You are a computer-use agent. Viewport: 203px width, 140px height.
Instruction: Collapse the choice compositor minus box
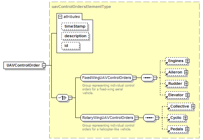tap(70, 98)
